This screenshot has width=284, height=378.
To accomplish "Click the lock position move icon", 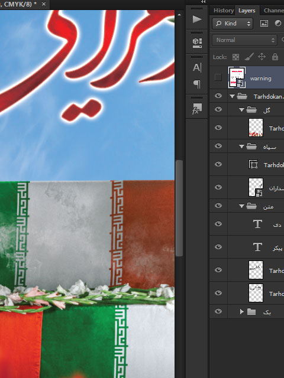I will pyautogui.click(x=262, y=57).
